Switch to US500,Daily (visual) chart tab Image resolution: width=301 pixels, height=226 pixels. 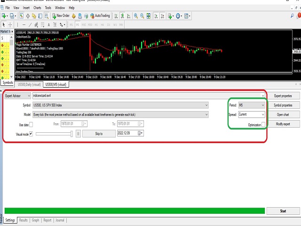point(29,84)
